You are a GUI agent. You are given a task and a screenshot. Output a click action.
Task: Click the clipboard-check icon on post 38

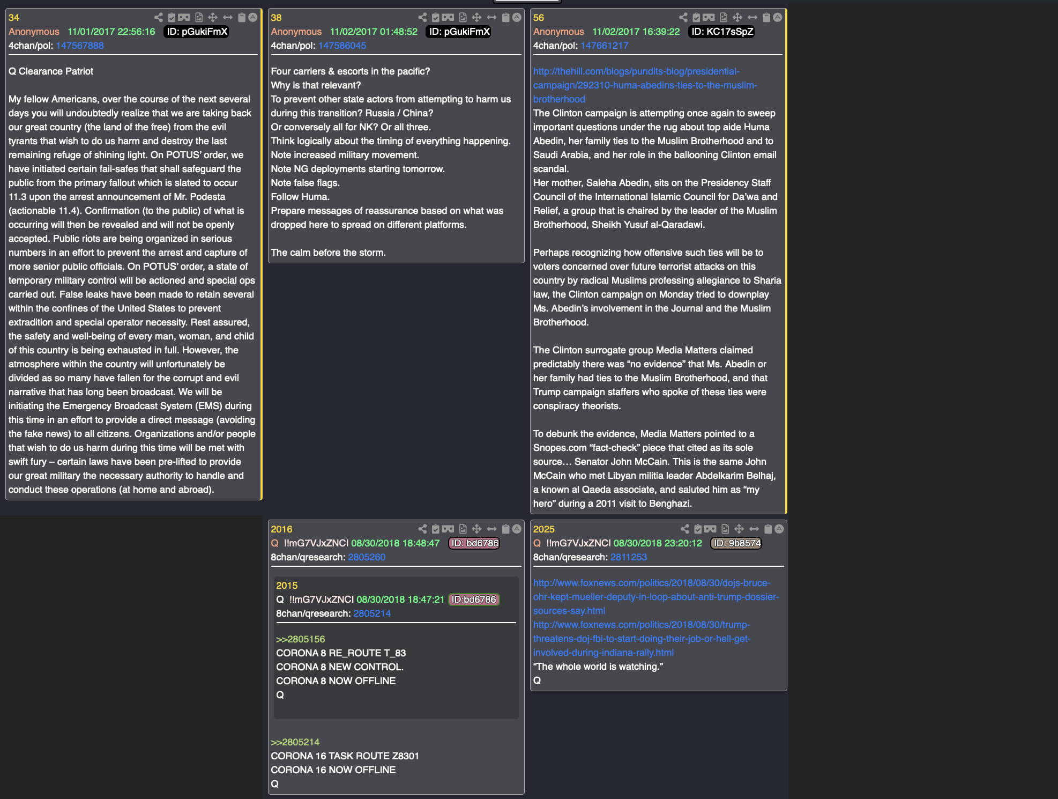pos(436,18)
